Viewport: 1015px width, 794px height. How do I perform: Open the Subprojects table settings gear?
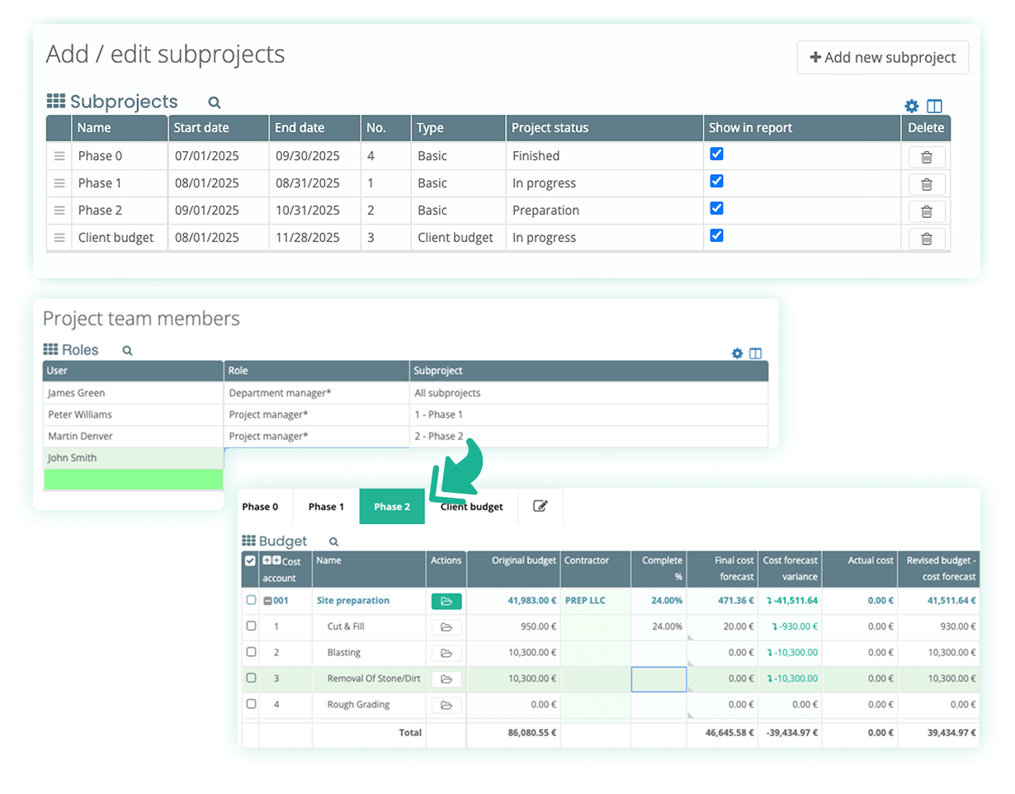click(x=911, y=106)
